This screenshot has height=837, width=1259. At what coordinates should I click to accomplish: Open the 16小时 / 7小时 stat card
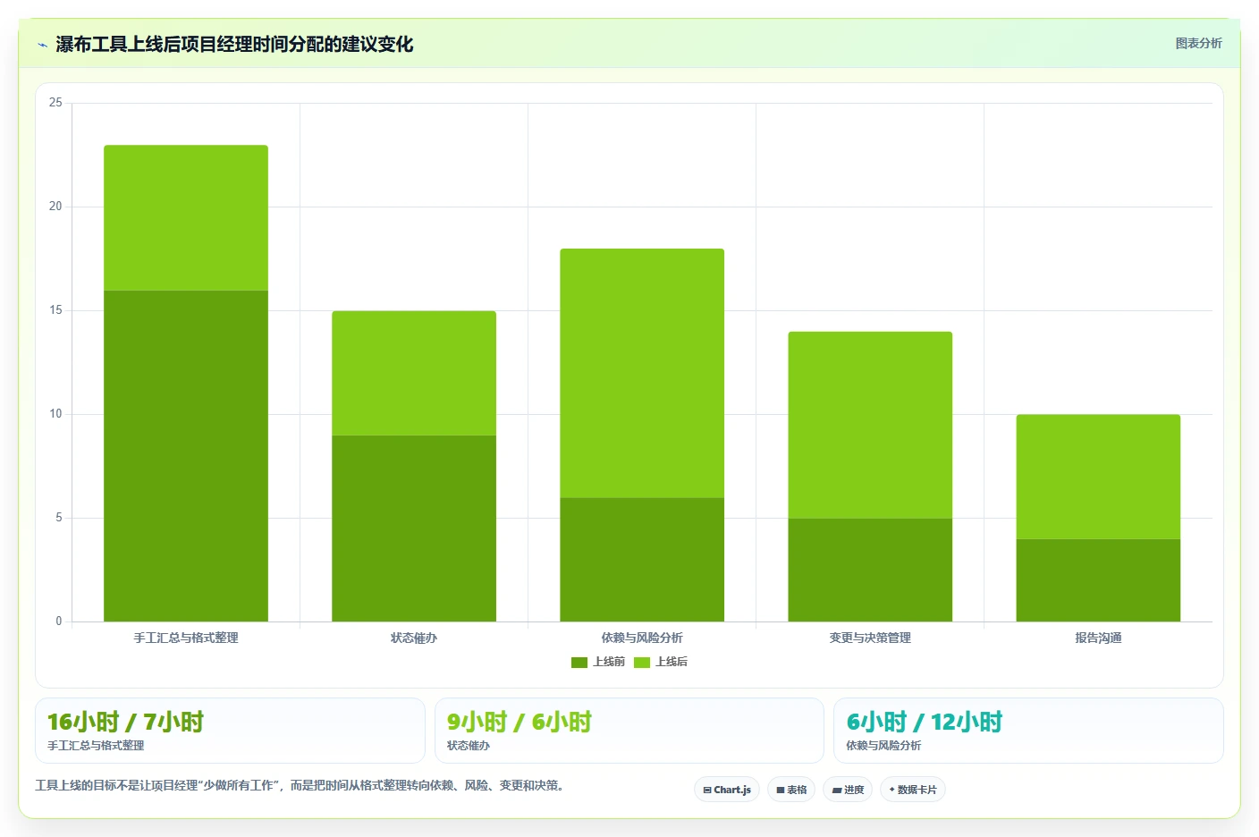(x=230, y=731)
